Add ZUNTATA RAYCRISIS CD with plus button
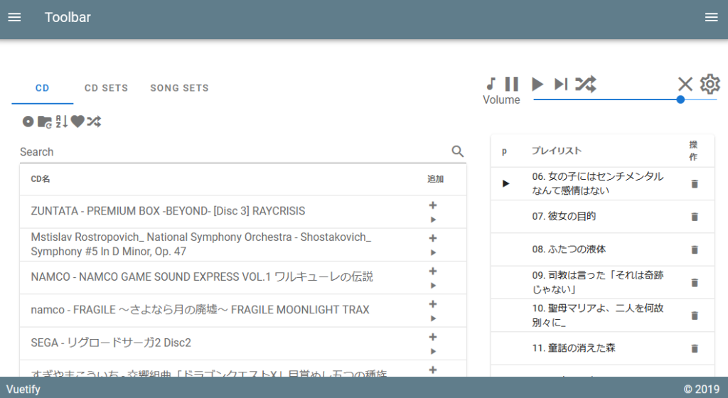The width and height of the screenshot is (728, 398). pos(433,205)
